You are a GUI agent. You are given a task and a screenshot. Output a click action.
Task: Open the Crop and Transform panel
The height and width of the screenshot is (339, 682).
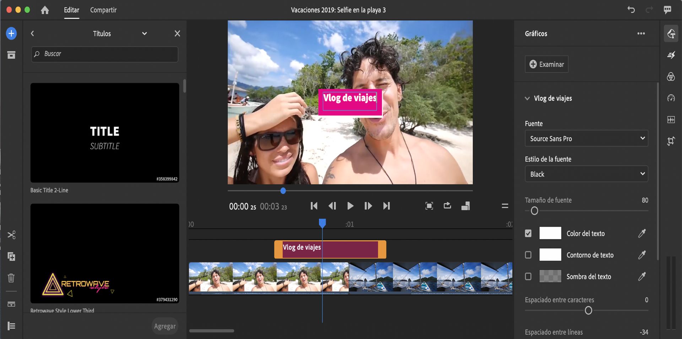(671, 141)
